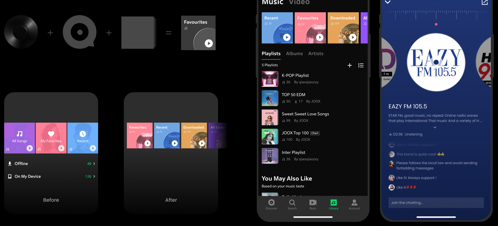
Task: Expand the EAZY FM description chevron
Action: coord(435,127)
